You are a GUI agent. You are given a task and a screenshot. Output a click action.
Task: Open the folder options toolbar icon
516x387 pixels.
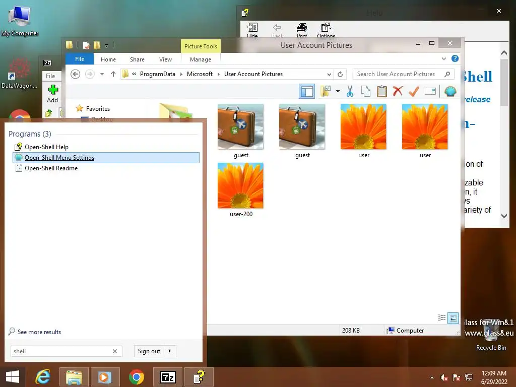point(326,91)
